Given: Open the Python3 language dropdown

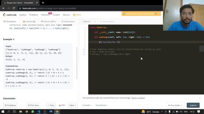Looking at the screenshot, I should 89,22.
